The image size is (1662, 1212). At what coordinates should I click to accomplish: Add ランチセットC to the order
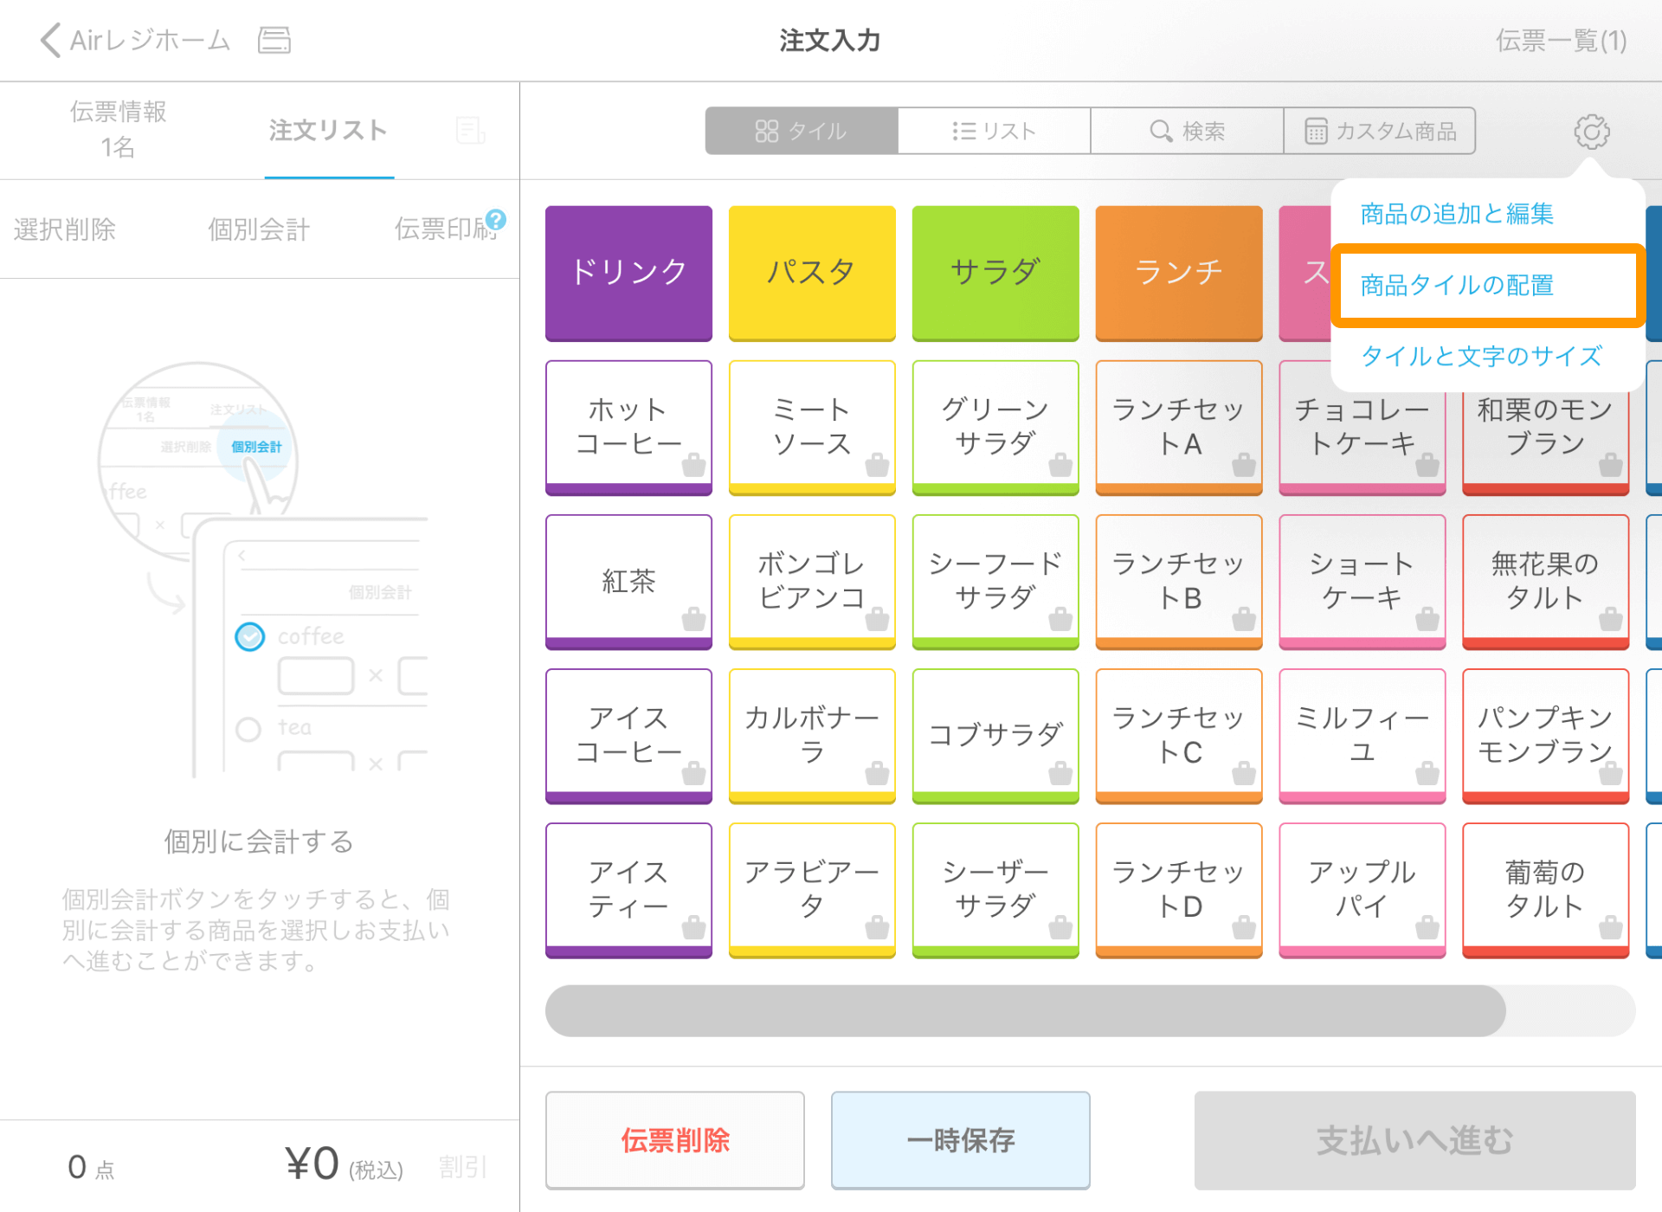[x=1179, y=736]
